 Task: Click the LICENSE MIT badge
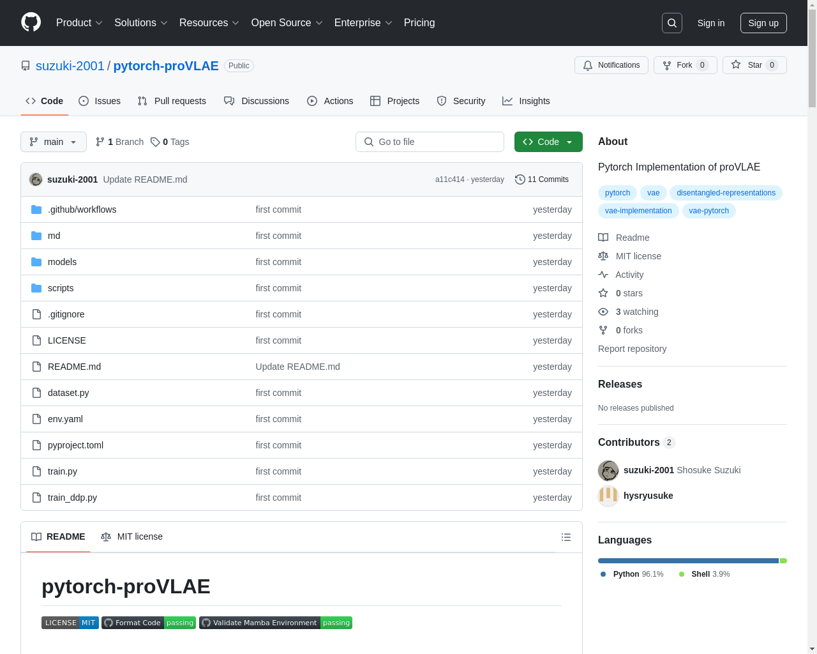[x=70, y=623]
